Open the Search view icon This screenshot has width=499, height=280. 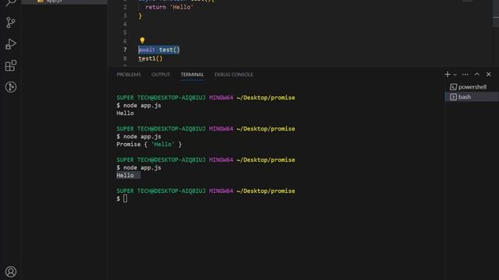click(x=10, y=2)
